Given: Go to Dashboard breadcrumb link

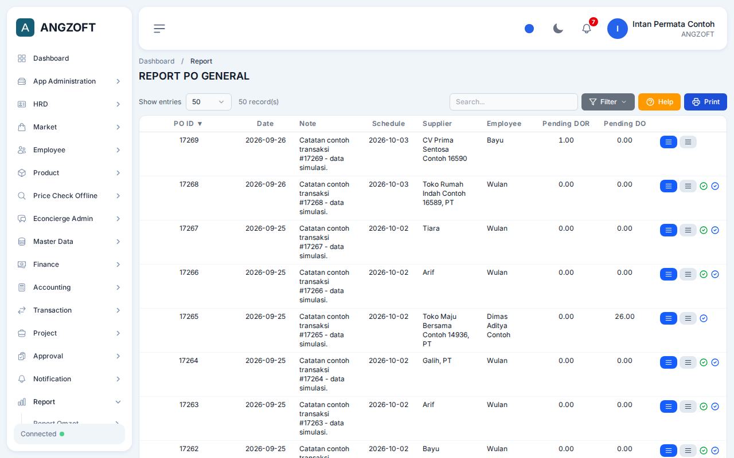Looking at the screenshot, I should (x=157, y=61).
